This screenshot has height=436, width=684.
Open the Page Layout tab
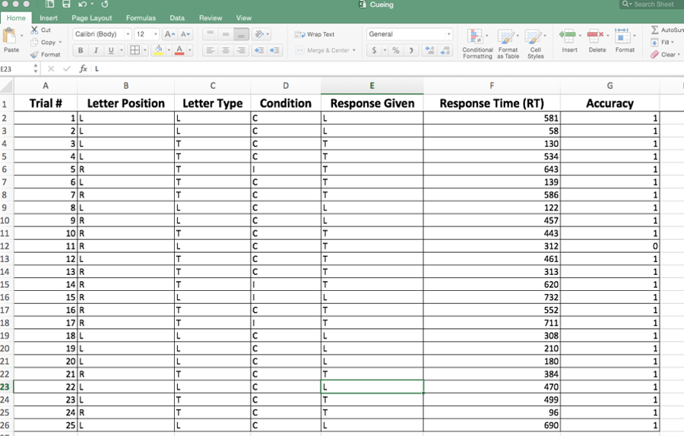[x=92, y=18]
